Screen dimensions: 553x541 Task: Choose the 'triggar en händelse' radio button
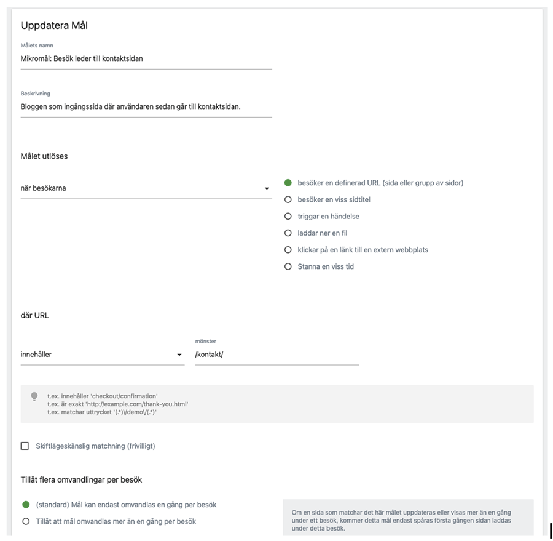tap(288, 217)
